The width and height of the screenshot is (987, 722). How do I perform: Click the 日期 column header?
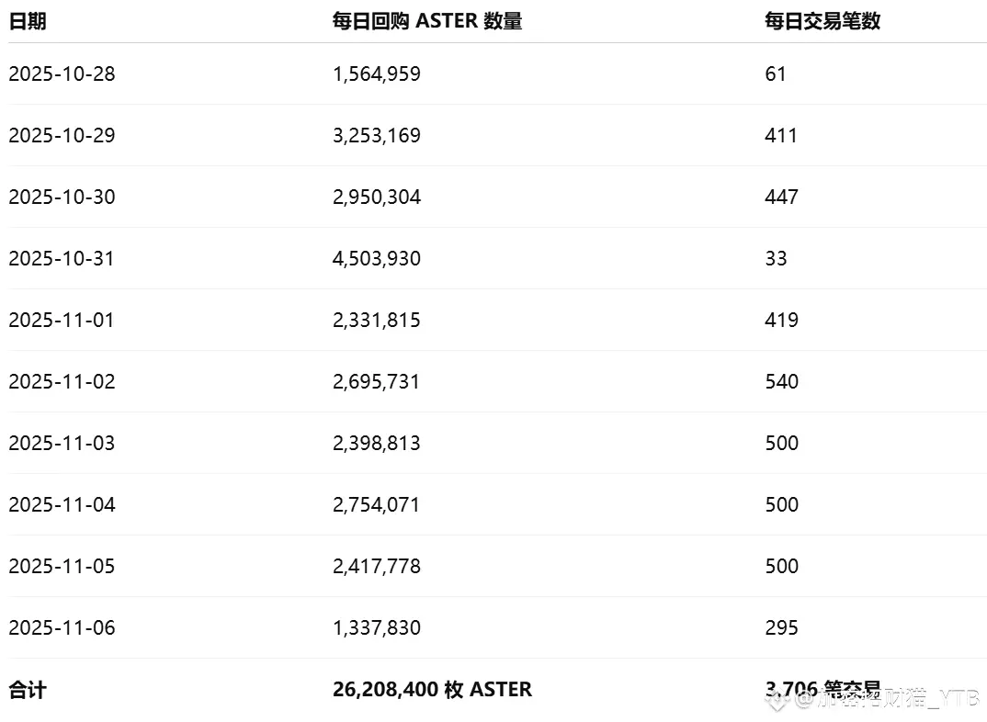tap(28, 21)
